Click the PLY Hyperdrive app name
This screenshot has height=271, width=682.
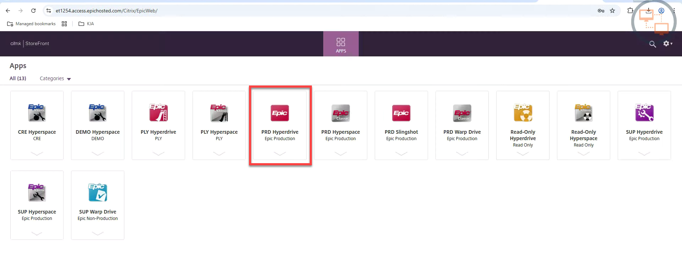pyautogui.click(x=158, y=132)
